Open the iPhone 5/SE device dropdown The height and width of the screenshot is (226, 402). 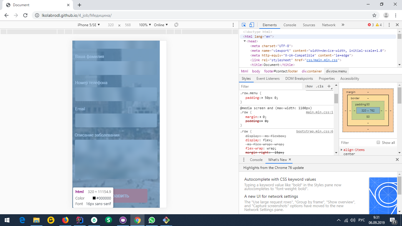(89, 25)
